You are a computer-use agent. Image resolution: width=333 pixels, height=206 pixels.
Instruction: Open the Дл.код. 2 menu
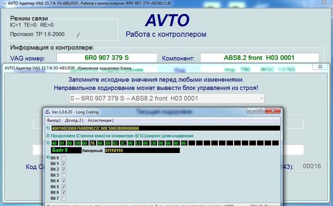(73, 120)
